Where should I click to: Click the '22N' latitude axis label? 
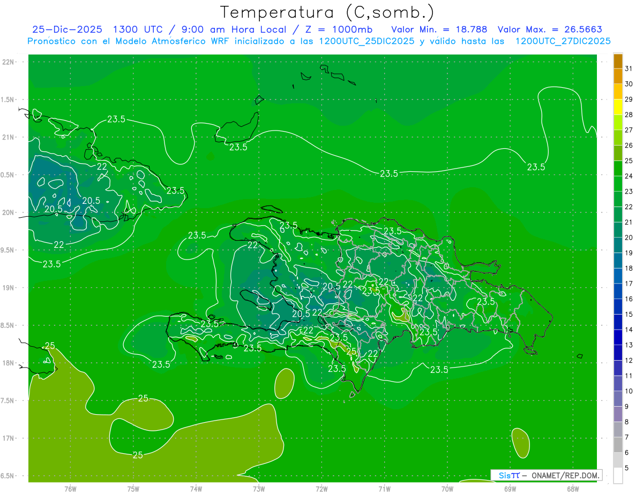point(9,62)
